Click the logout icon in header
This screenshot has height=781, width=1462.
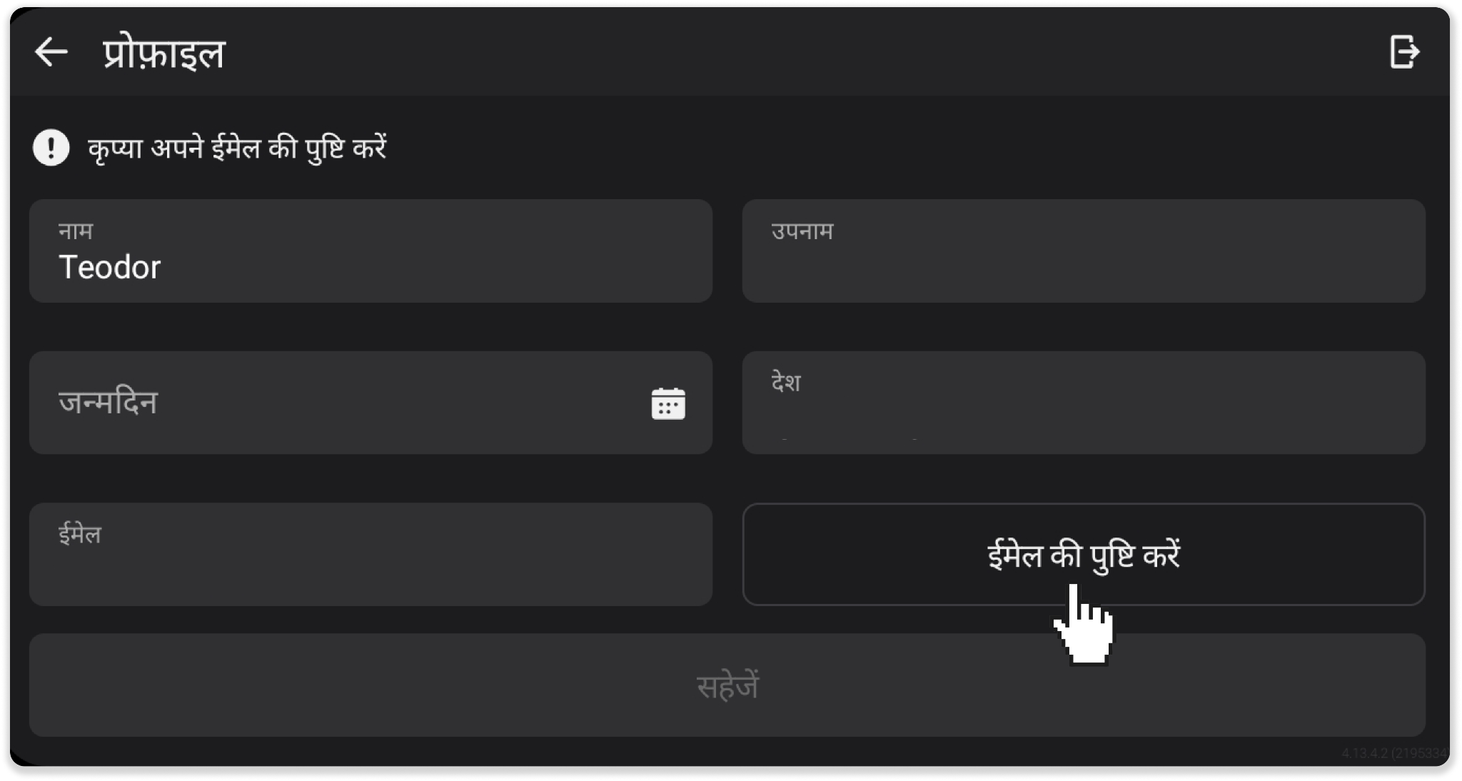(1404, 52)
